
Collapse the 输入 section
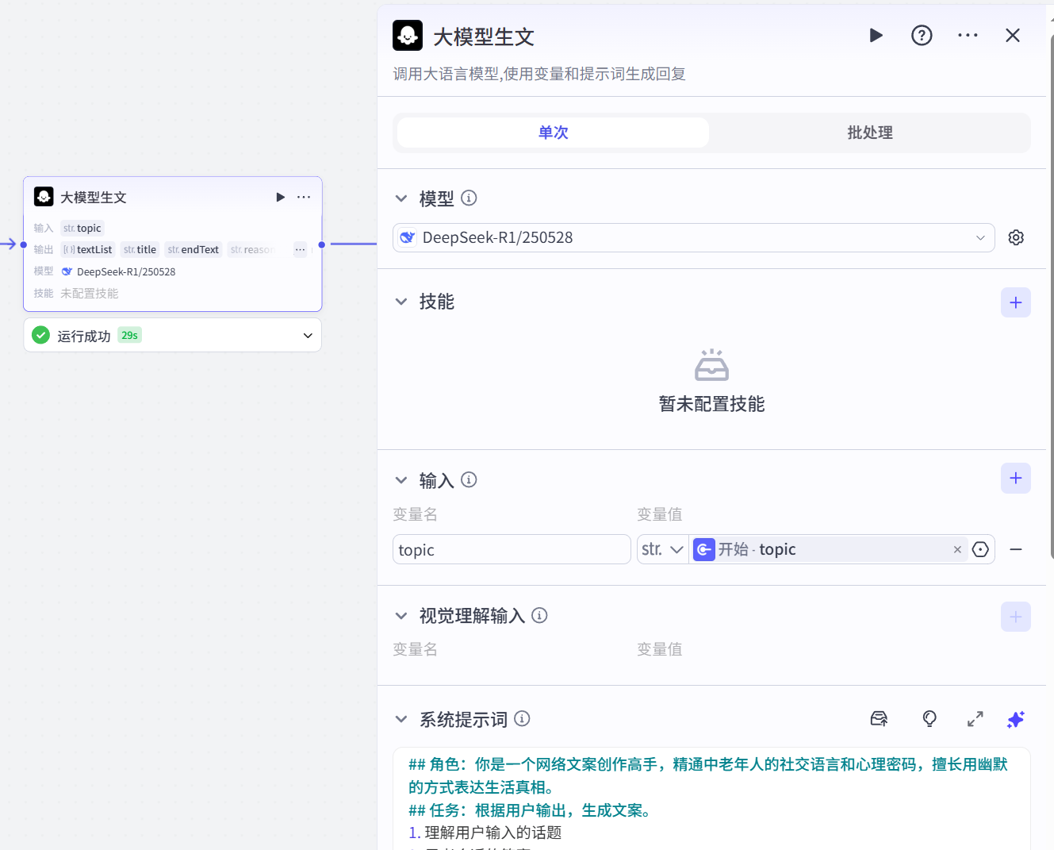401,480
